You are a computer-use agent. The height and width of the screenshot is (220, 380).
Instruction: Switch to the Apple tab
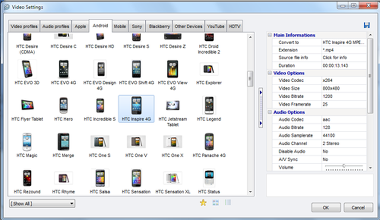tap(80, 26)
